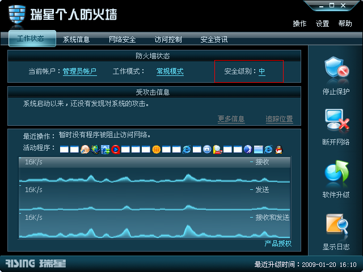This screenshot has width=363, height=272.
Task: Open the 设置 menu
Action: coord(322,24)
